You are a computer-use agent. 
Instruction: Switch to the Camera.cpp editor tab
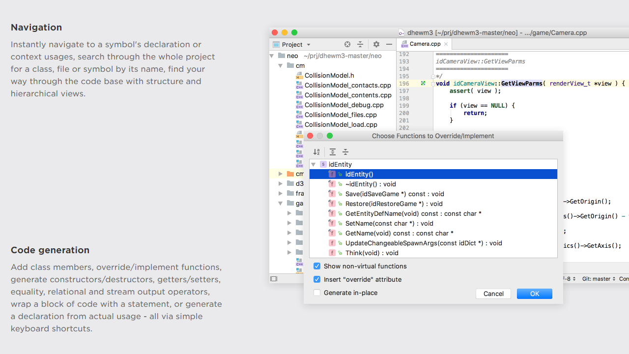(425, 44)
